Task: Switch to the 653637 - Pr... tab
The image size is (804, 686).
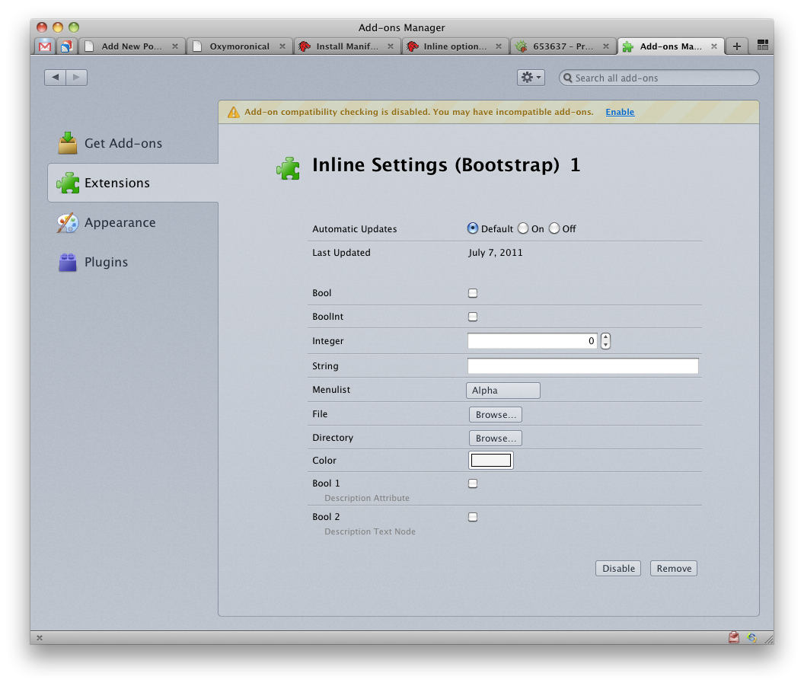Action: click(x=563, y=46)
